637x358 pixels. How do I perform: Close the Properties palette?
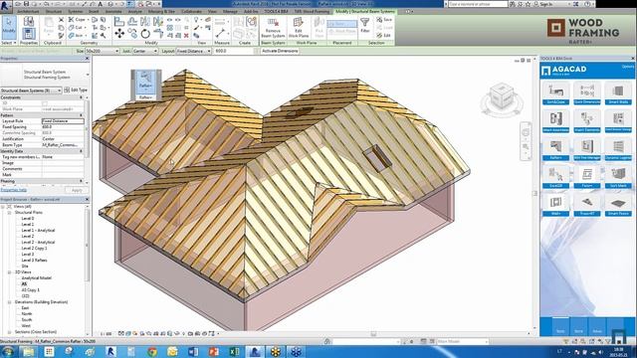pos(87,59)
